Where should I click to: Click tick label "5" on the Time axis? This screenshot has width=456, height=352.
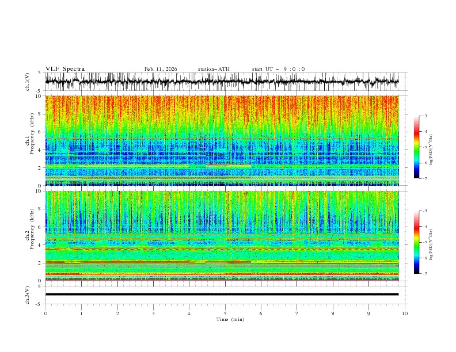[x=225, y=313]
